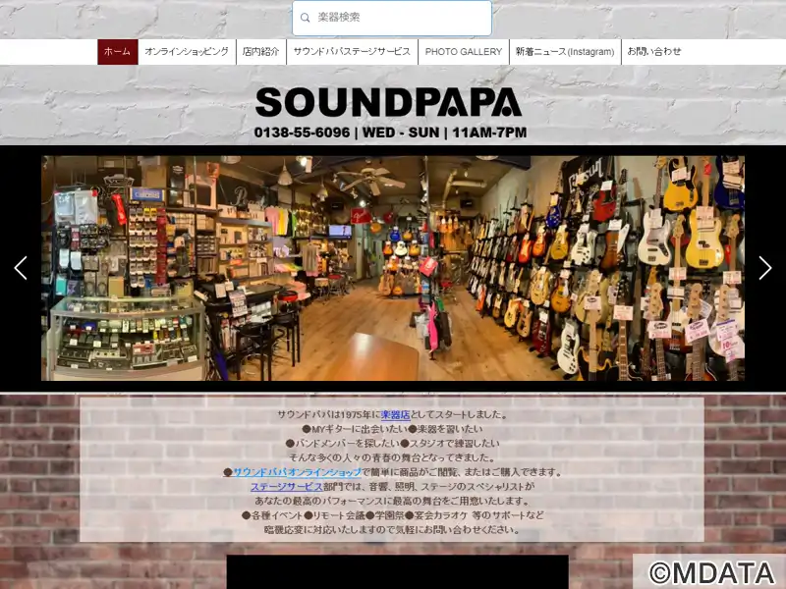Open the ホーム menu tab
Viewport: 786px width, 589px height.
pyautogui.click(x=117, y=52)
